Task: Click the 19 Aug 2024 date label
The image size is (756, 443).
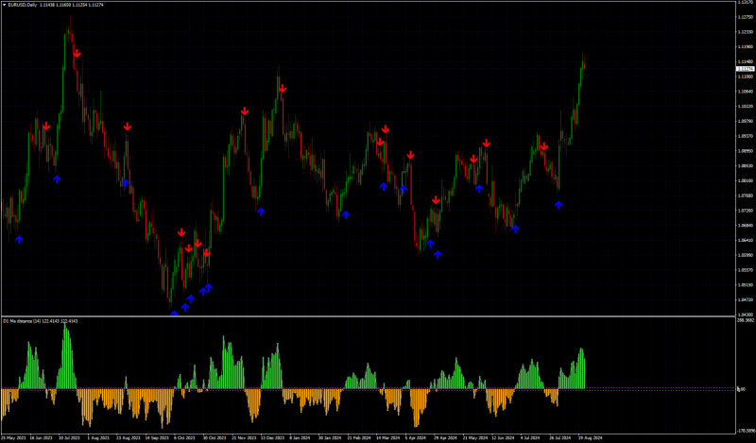Action: coord(589,438)
